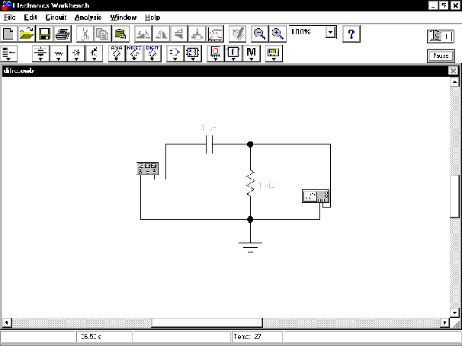Open the File menu
Viewport: 462px width, 346px height.
[9, 17]
